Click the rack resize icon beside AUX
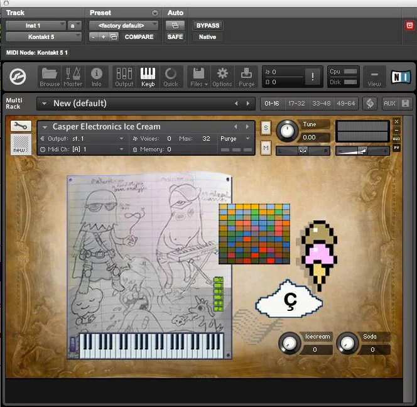 coord(405,104)
